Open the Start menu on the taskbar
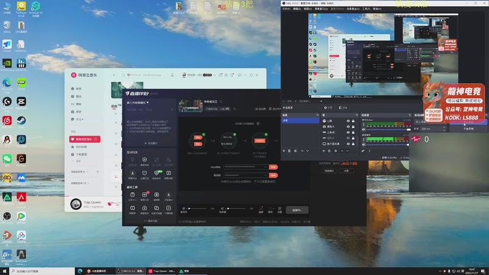The height and width of the screenshot is (275, 489). pos(4,271)
